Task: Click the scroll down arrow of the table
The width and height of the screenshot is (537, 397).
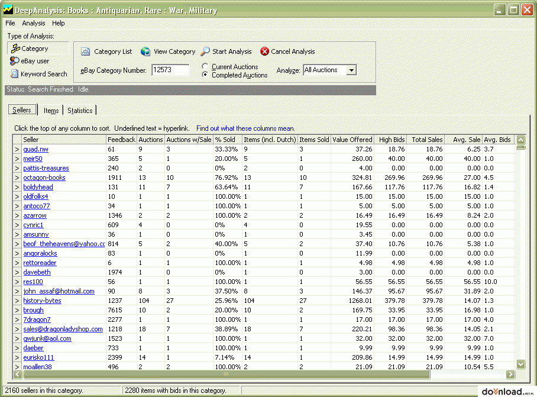Action: [520, 364]
